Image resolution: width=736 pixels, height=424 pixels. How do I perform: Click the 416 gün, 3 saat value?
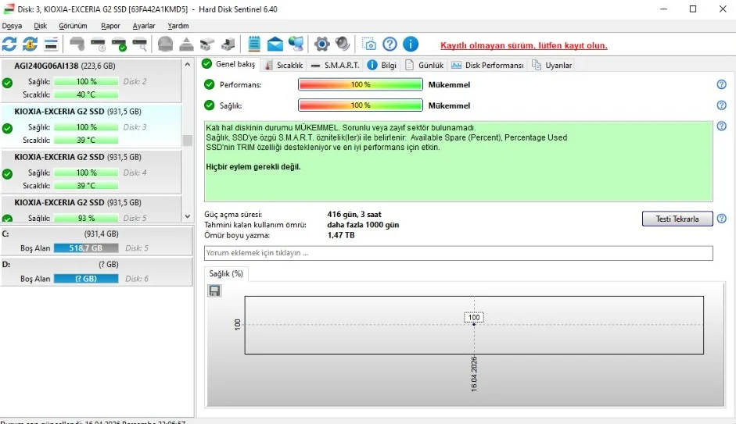pos(354,215)
